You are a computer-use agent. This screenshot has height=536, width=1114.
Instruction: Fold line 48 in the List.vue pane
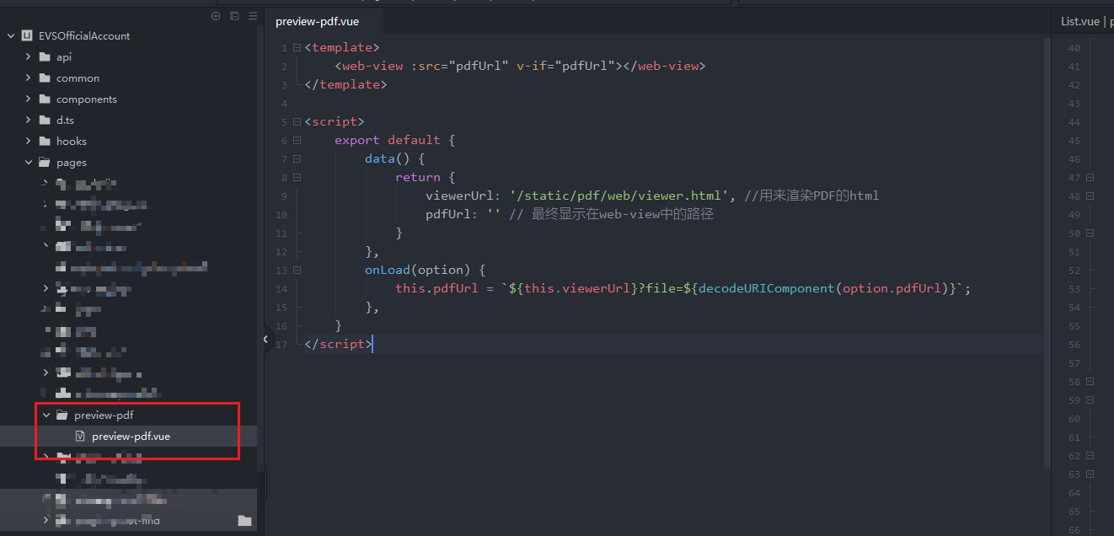(x=1090, y=196)
